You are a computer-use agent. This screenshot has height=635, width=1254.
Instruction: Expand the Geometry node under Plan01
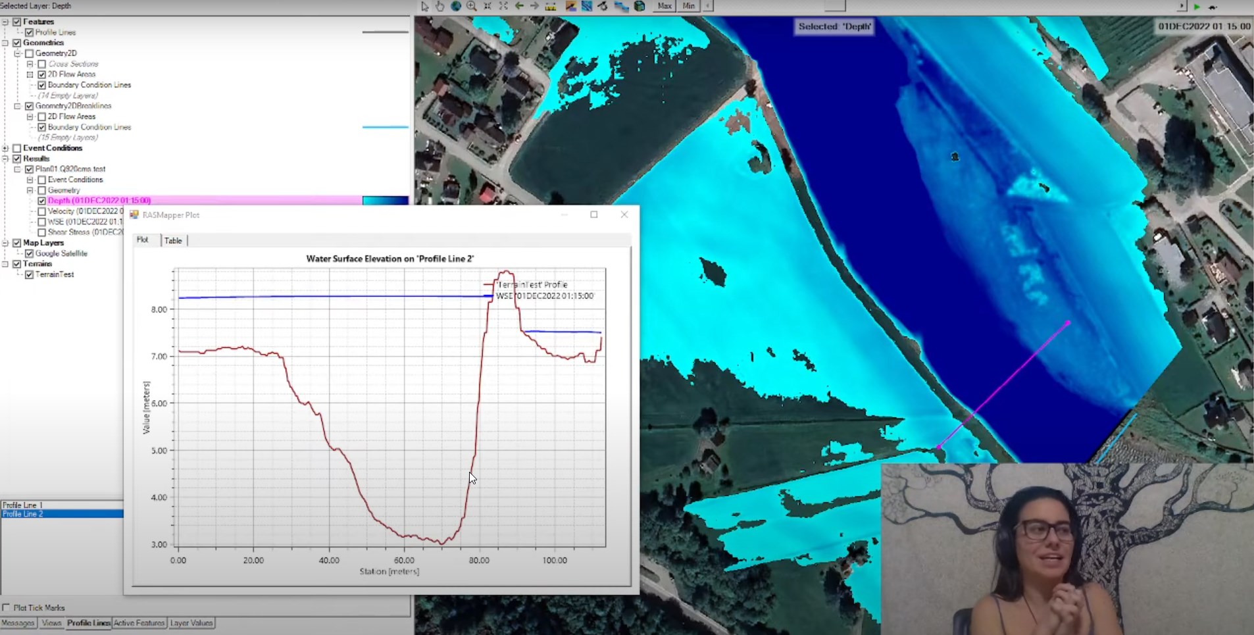[x=30, y=190]
